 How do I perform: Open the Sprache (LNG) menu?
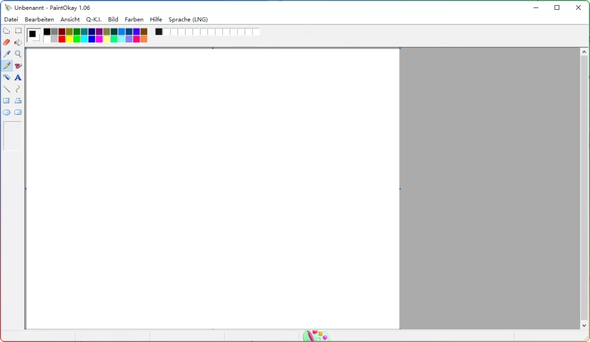tap(188, 19)
